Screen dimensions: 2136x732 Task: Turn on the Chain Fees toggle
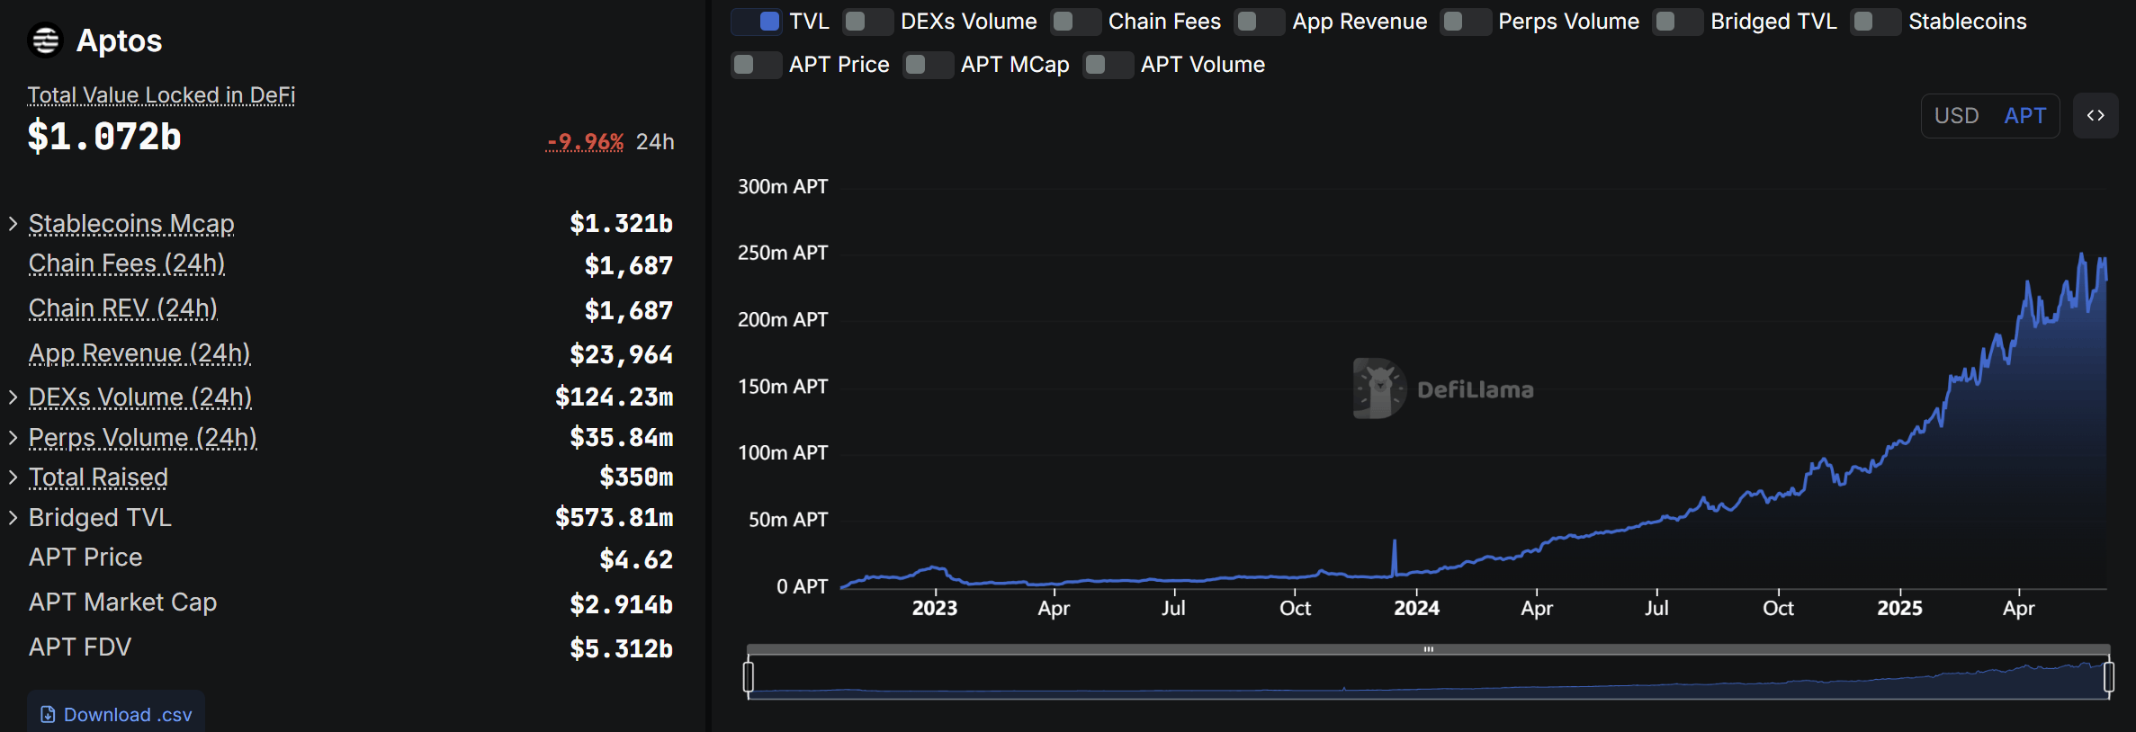1075,22
